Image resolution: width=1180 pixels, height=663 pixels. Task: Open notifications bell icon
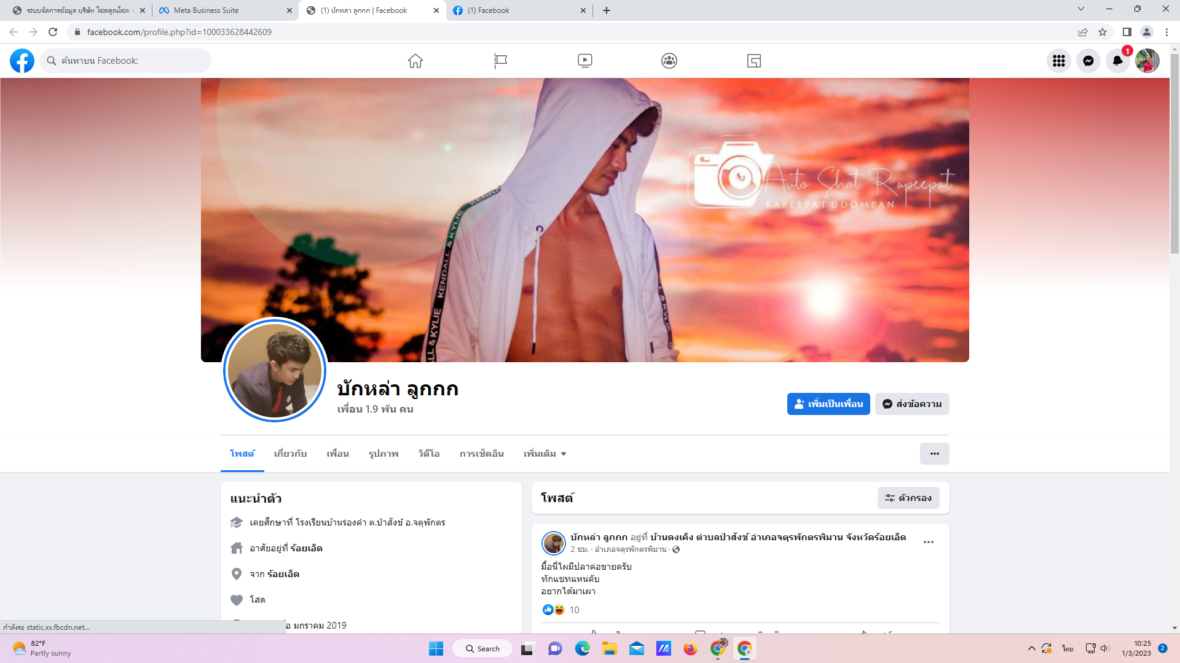(x=1118, y=61)
